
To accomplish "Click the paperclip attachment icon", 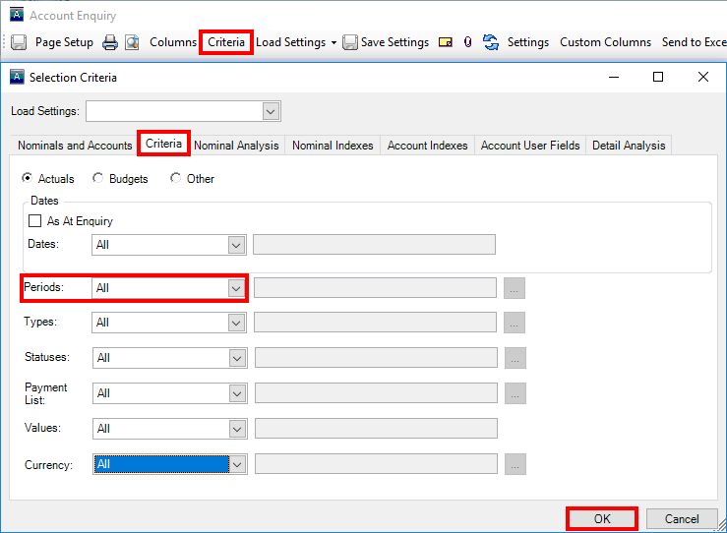I will point(467,42).
